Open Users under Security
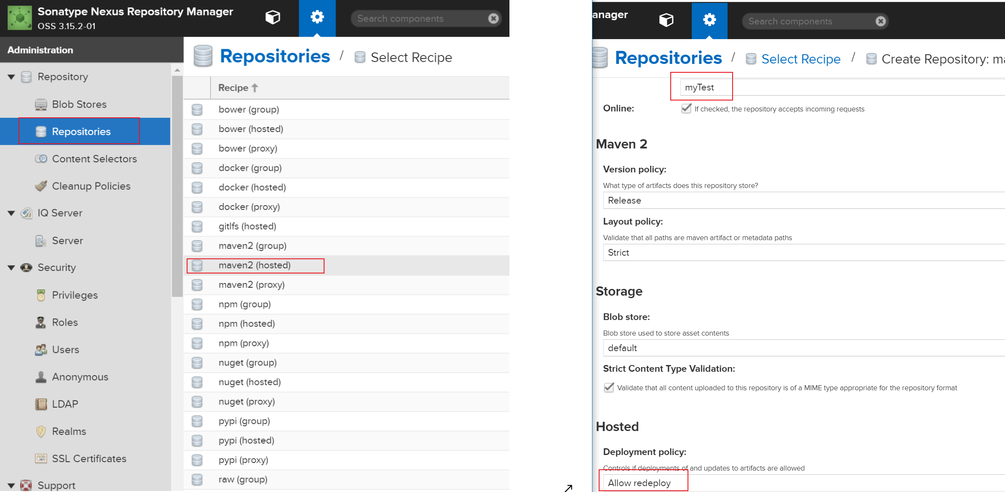The width and height of the screenshot is (1005, 492). tap(57, 350)
